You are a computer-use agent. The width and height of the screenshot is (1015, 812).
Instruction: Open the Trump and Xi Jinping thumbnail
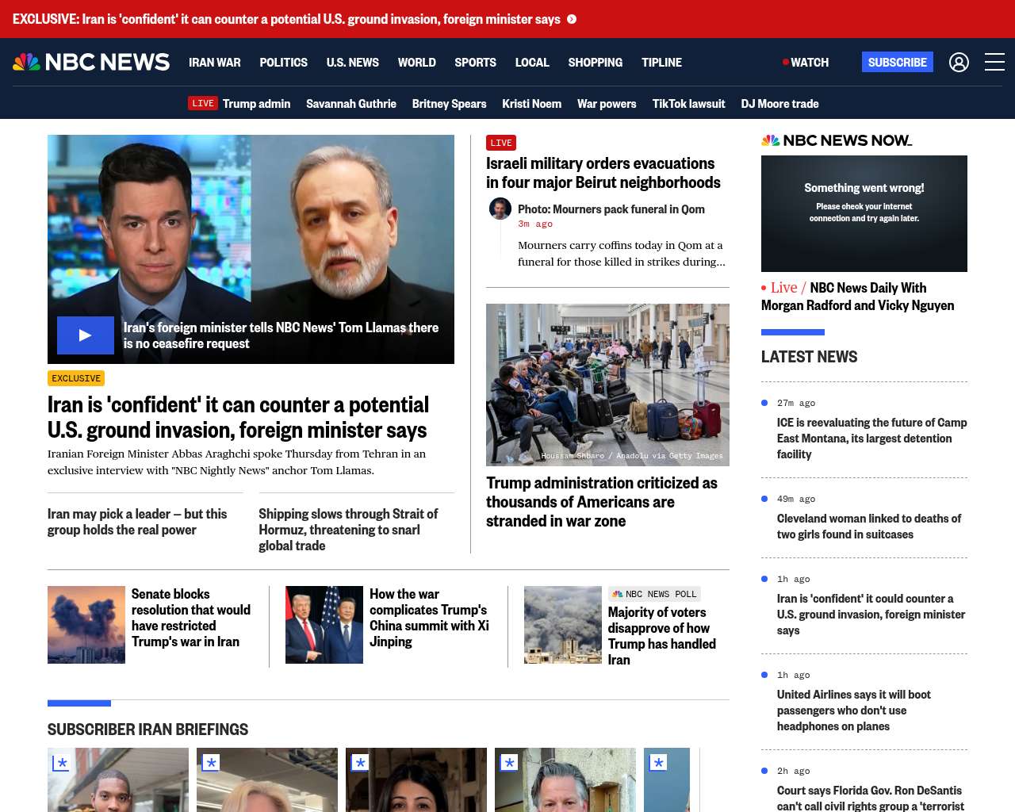coord(324,625)
